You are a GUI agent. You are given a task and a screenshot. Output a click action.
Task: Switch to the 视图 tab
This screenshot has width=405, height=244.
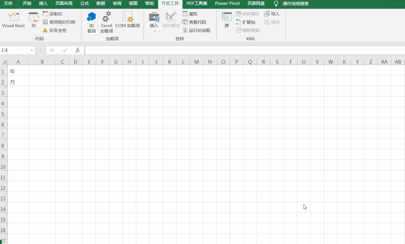pos(133,3)
